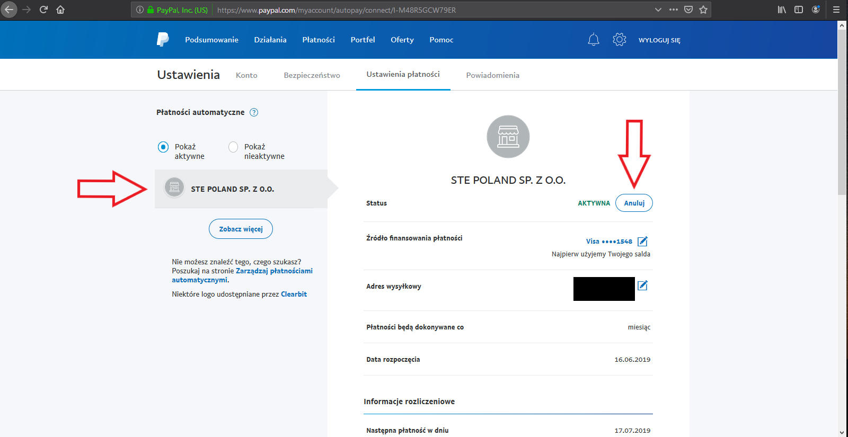
Task: Select Pokaż nieaktywne radio button
Action: pos(233,147)
